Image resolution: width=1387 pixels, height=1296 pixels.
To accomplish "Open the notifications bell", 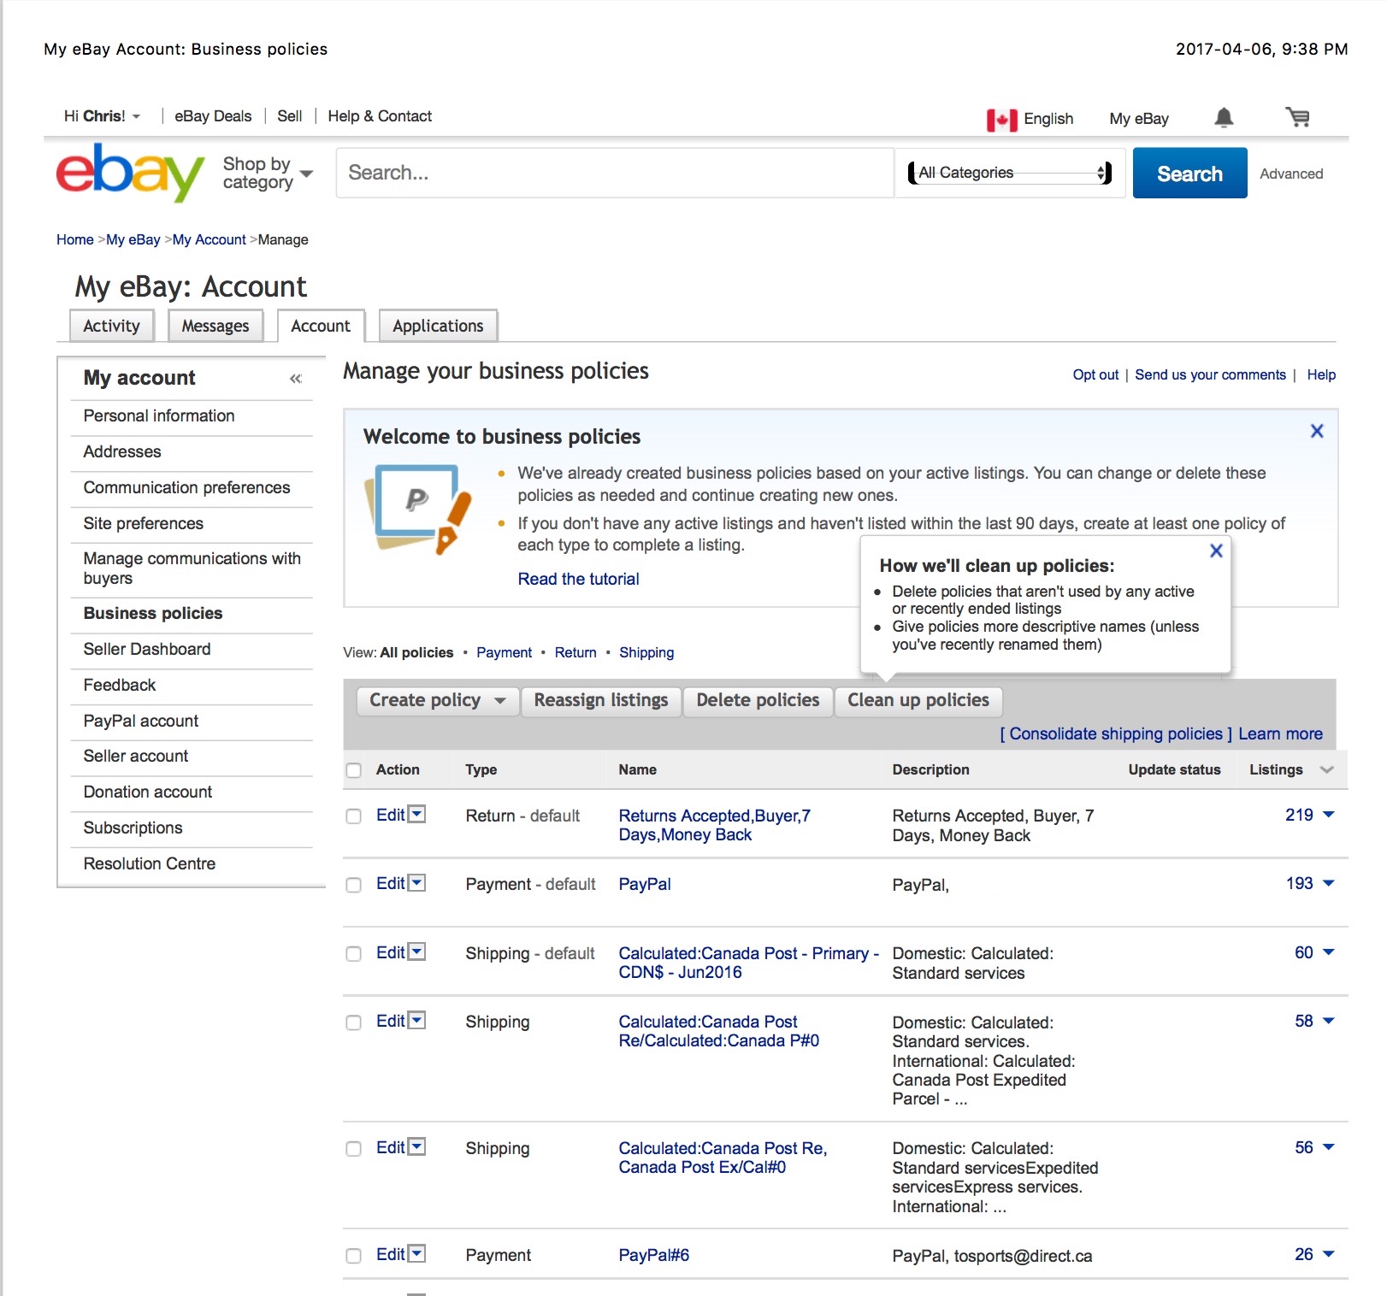I will 1224,118.
